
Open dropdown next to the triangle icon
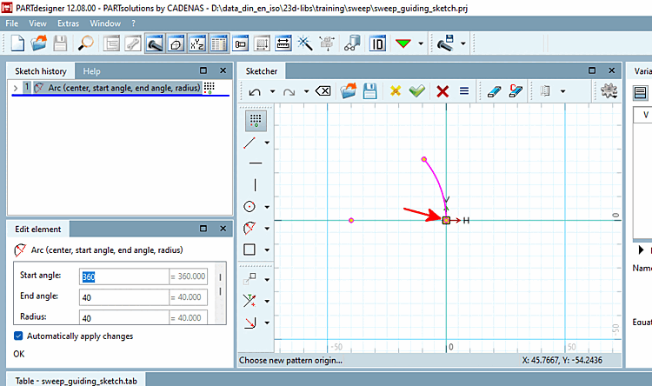tap(421, 43)
